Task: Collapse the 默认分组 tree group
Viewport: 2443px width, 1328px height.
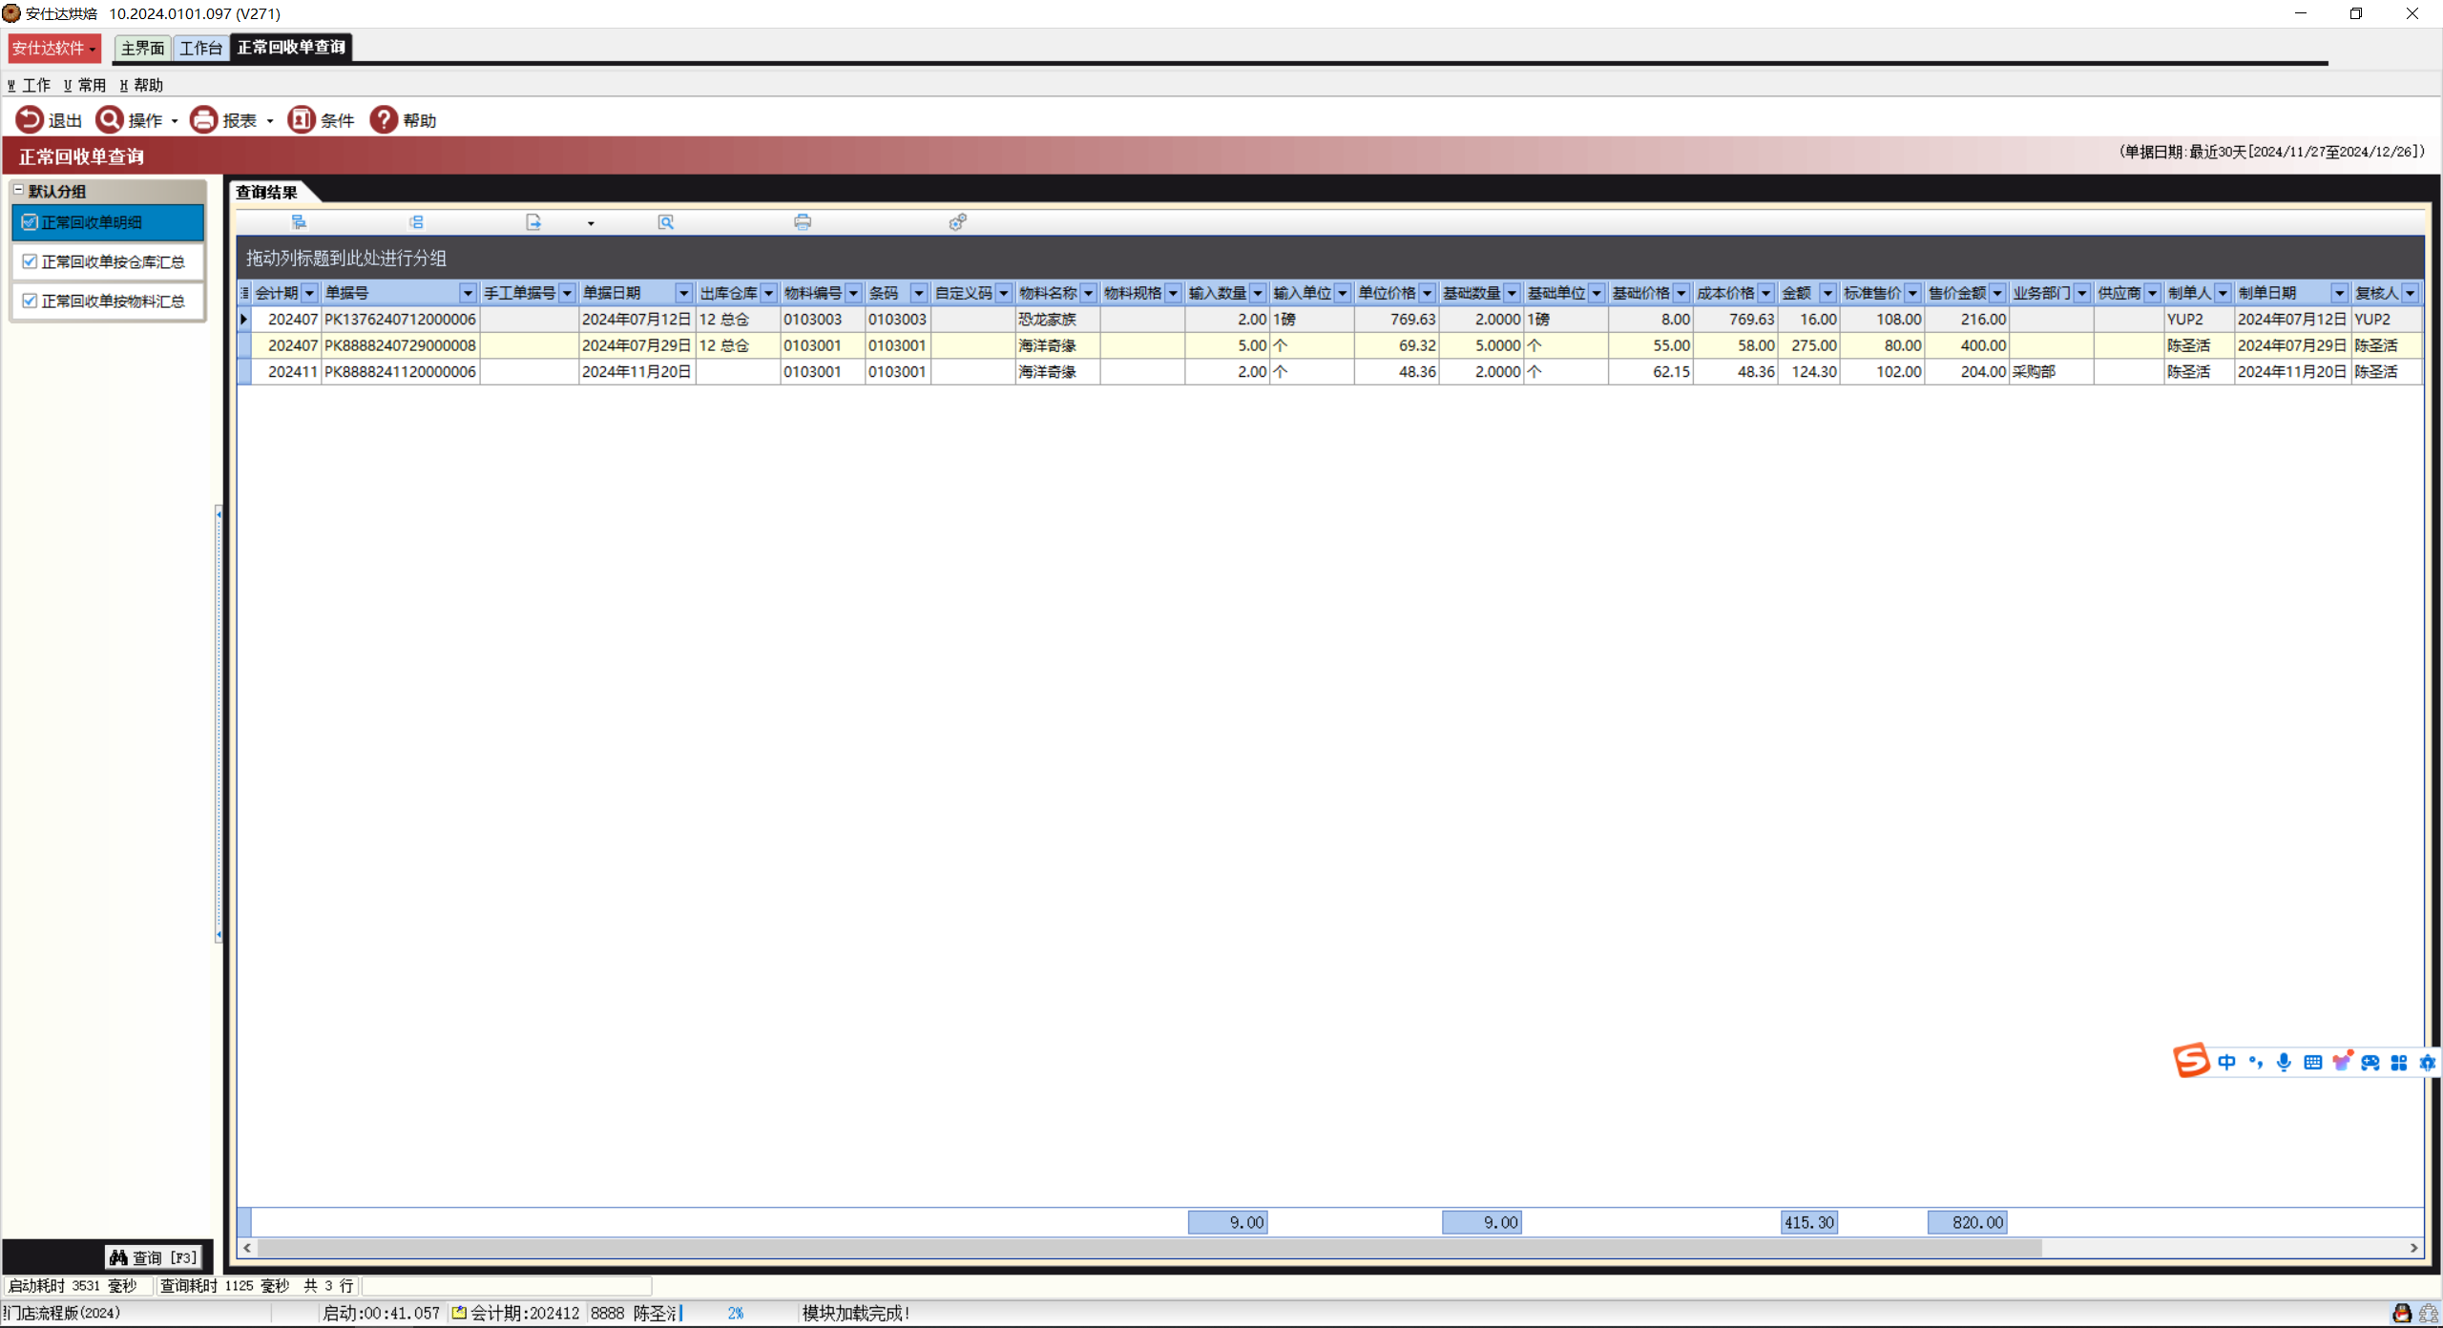Action: (x=18, y=190)
